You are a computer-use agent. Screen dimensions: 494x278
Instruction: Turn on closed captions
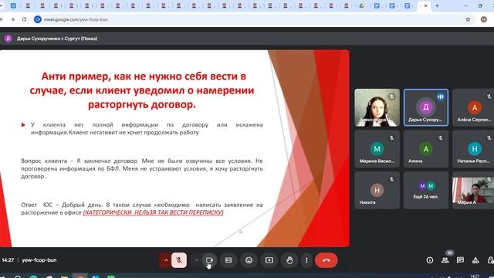click(x=228, y=260)
